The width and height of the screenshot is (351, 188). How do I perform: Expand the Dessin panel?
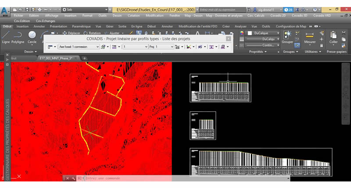tap(30, 52)
